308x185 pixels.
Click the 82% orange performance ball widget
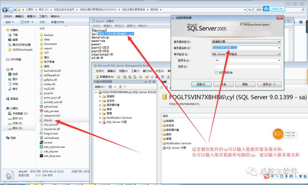(278, 134)
